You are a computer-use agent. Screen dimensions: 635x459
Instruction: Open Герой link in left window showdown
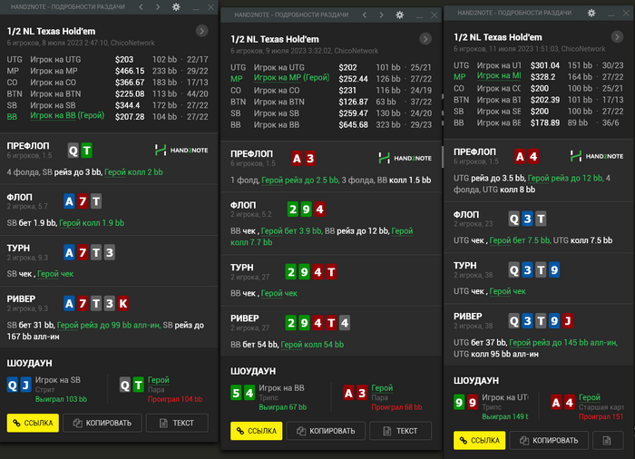tap(159, 380)
